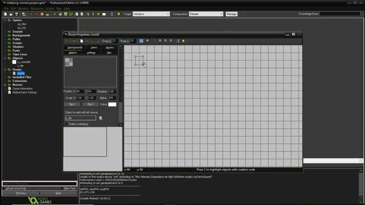This screenshot has height=205, width=365.
Task: Open the Scripts menu
Action: coord(50,9)
